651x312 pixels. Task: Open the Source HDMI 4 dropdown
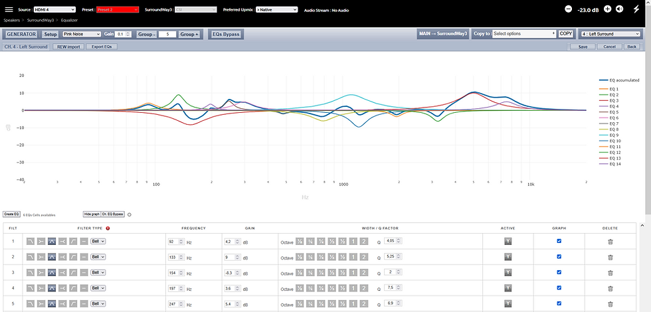click(54, 9)
